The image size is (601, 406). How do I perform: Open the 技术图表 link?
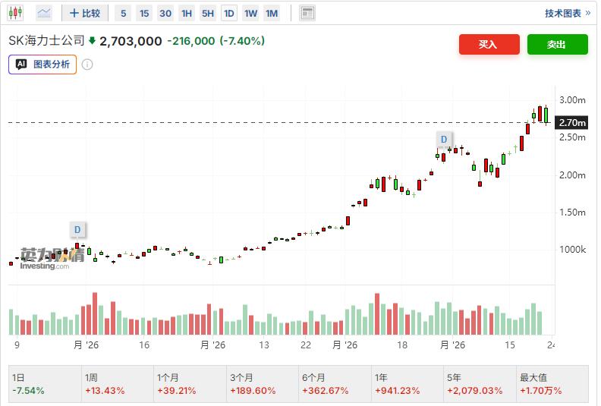[x=568, y=14]
